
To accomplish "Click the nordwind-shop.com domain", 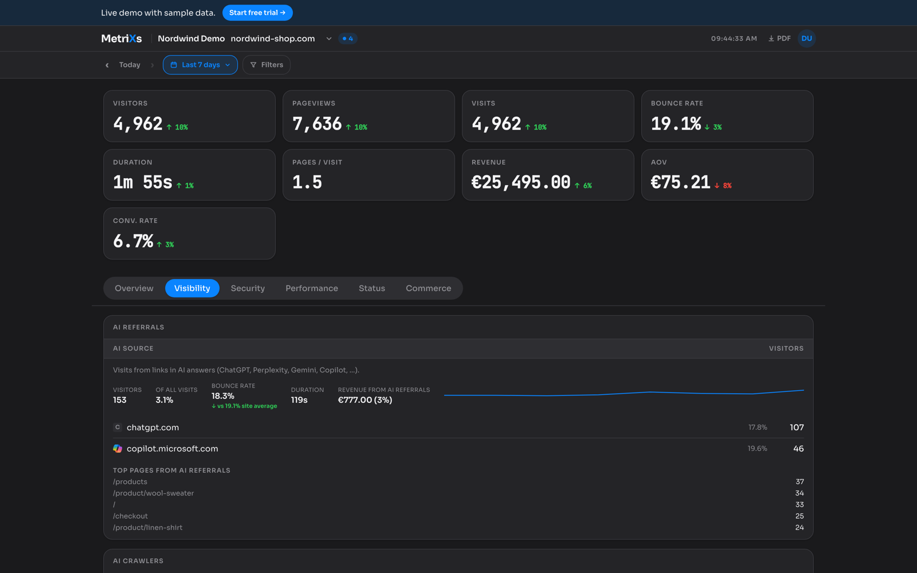I will [273, 38].
